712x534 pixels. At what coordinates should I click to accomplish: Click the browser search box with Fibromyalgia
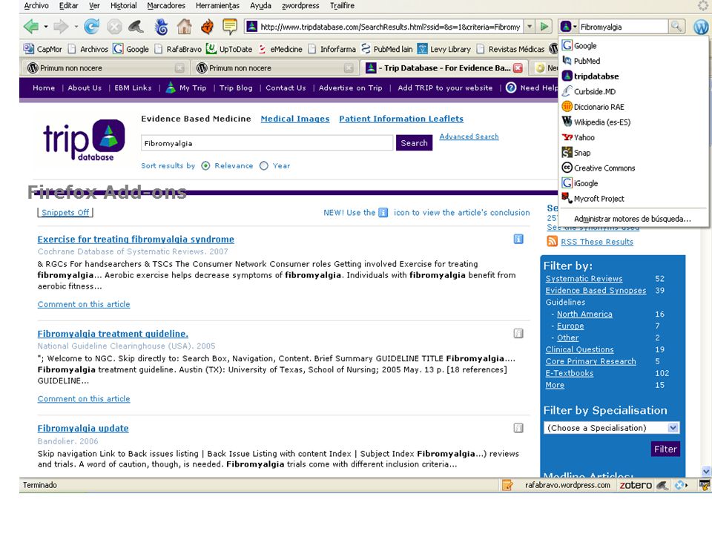click(623, 27)
